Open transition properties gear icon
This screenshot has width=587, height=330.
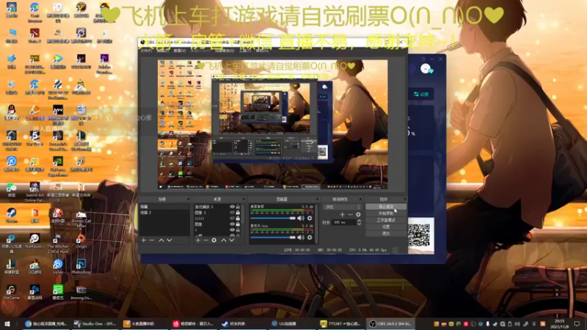[x=358, y=215]
